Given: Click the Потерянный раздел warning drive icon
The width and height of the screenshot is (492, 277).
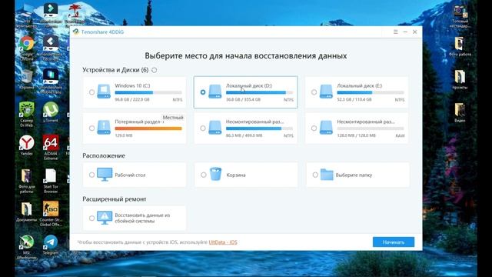Looking at the screenshot, I should coord(104,128).
